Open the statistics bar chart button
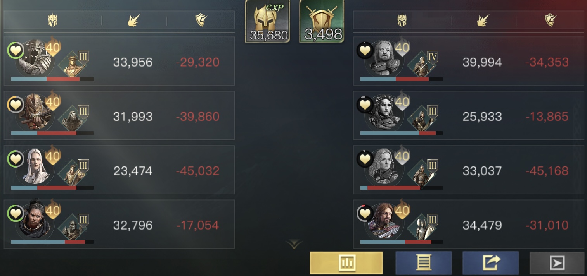The height and width of the screenshot is (276, 587). pyautogui.click(x=346, y=263)
